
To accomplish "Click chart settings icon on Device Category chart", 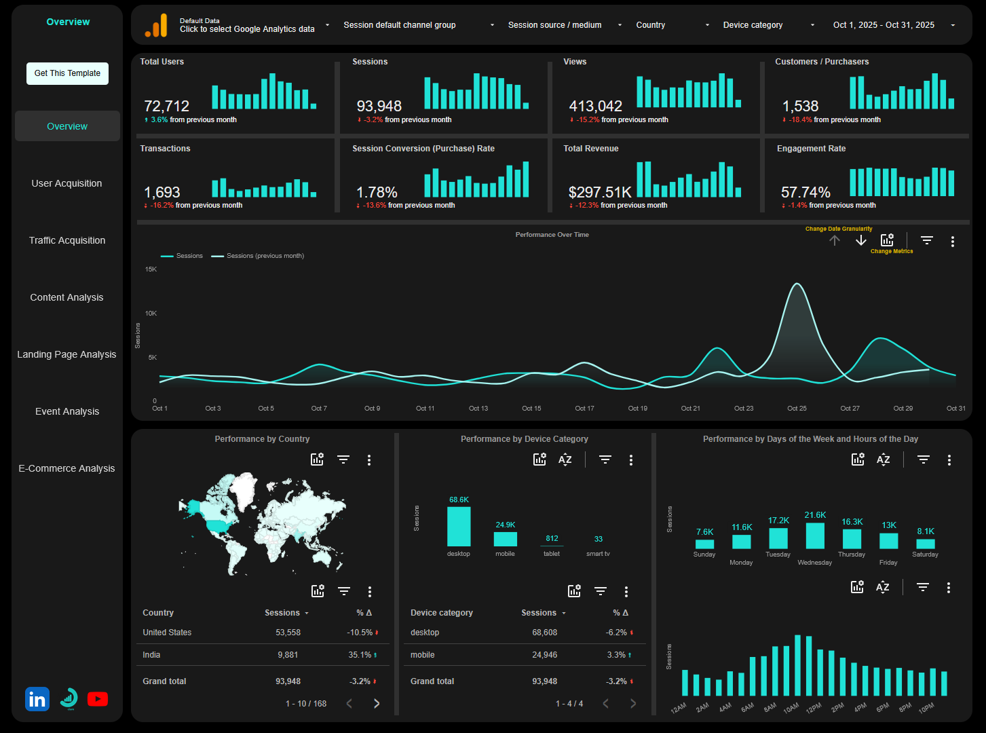I will (539, 459).
